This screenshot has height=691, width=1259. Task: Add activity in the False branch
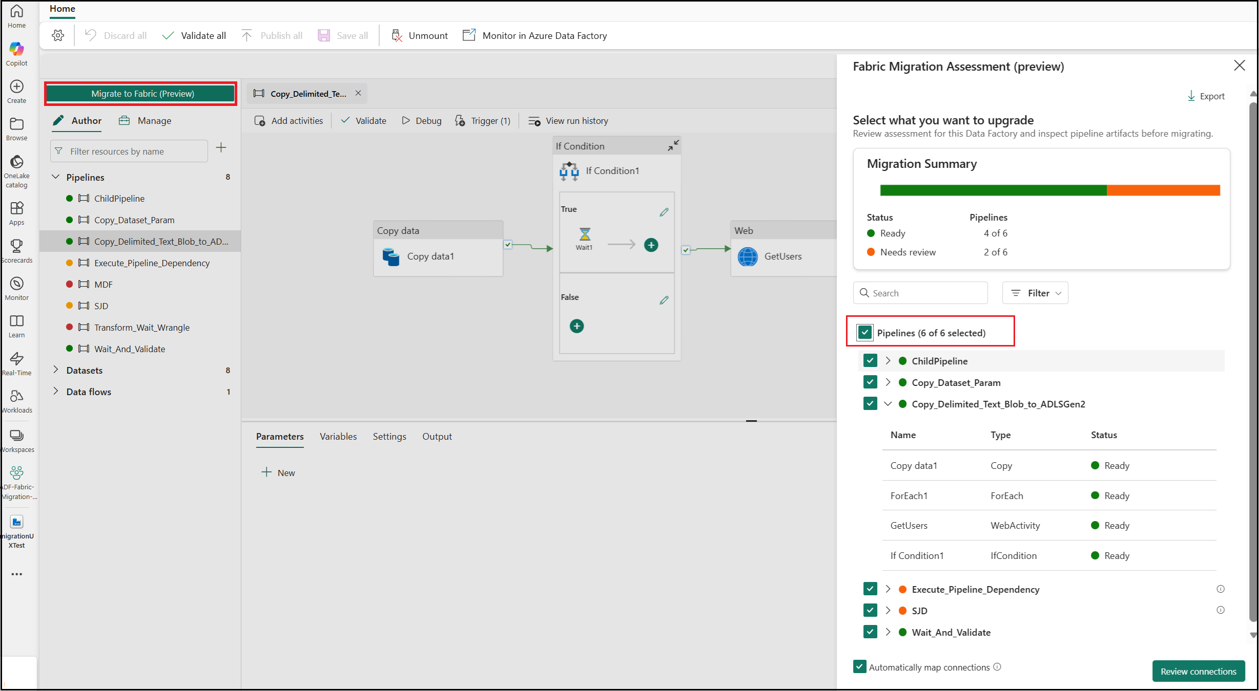pos(576,326)
